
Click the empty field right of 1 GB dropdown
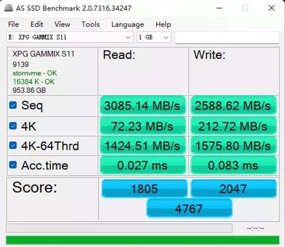click(227, 37)
